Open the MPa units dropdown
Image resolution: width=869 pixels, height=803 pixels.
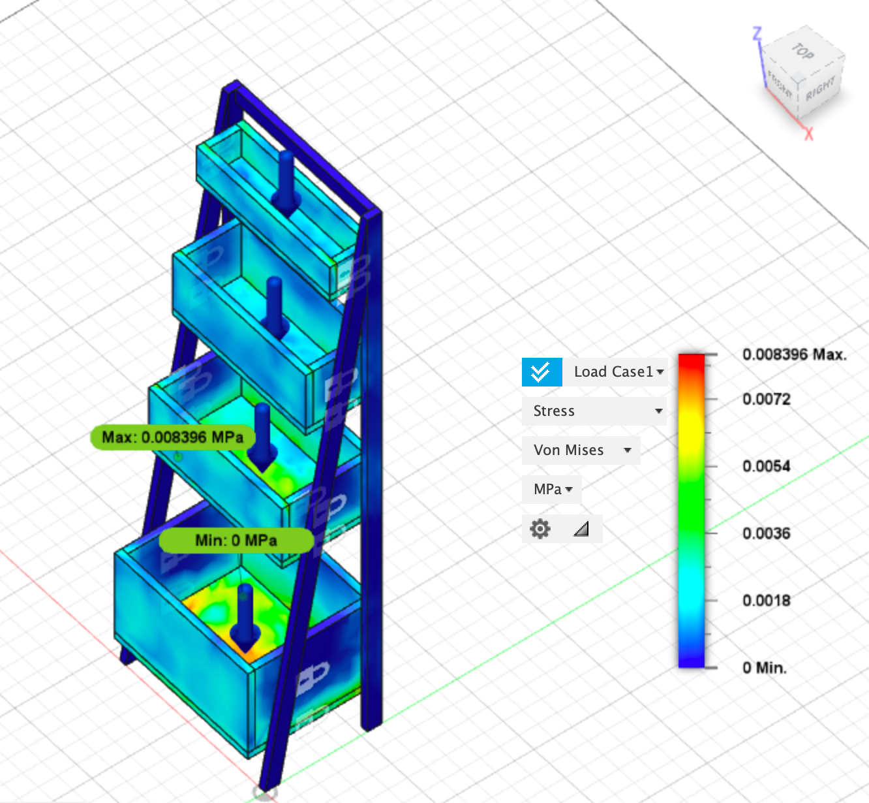pos(552,490)
